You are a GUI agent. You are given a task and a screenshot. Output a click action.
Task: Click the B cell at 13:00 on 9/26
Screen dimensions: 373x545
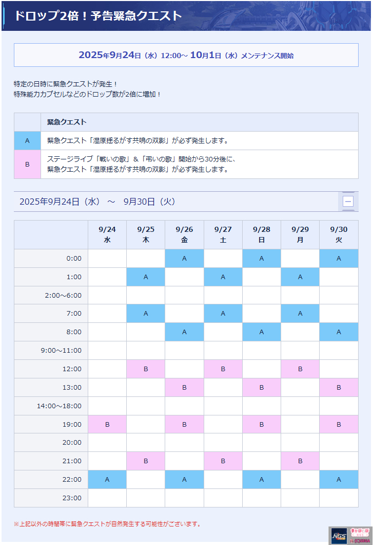(x=184, y=387)
